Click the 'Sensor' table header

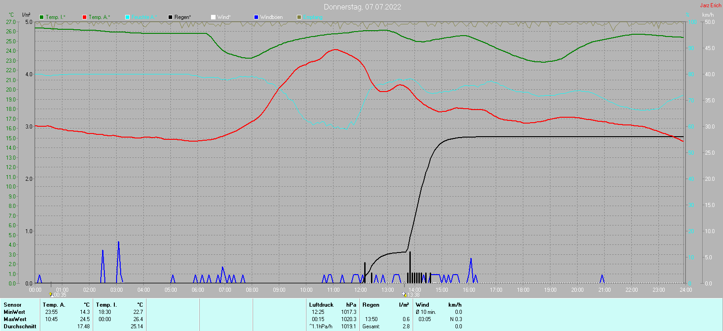(13, 305)
